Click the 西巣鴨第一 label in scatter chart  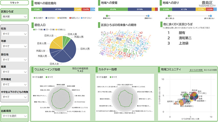pyautogui.click(x=202, y=101)
